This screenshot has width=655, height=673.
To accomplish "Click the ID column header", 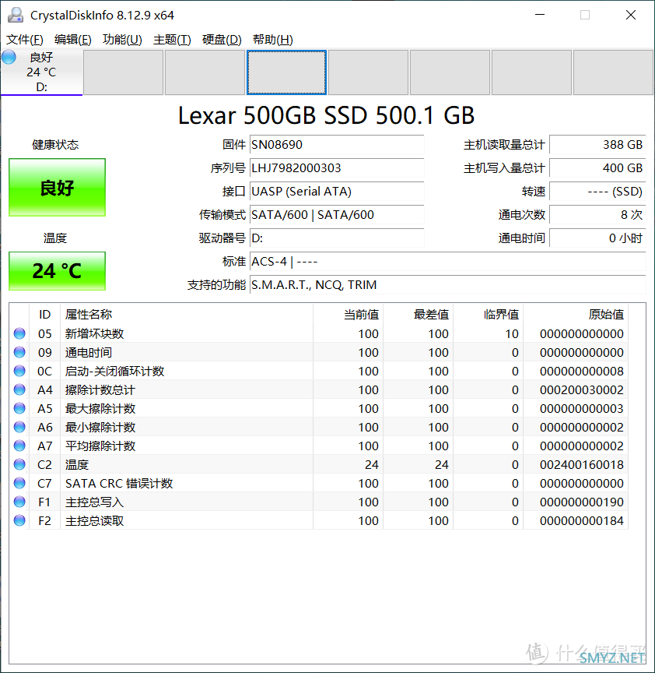I will tap(44, 315).
